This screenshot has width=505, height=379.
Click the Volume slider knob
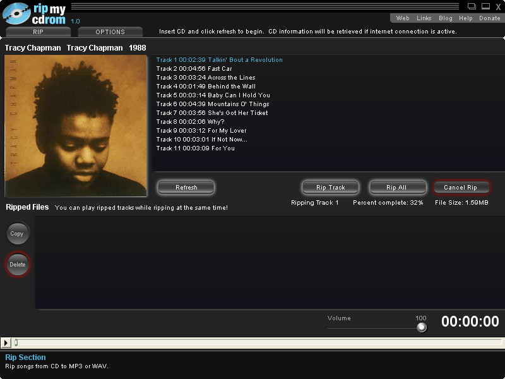point(421,327)
